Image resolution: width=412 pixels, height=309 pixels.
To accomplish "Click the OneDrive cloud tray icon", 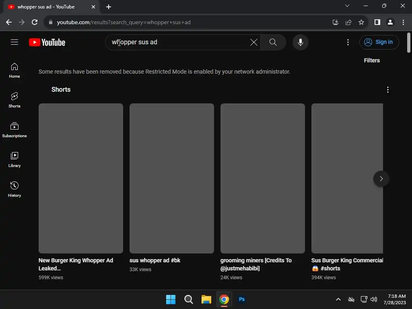I will pos(351,299).
